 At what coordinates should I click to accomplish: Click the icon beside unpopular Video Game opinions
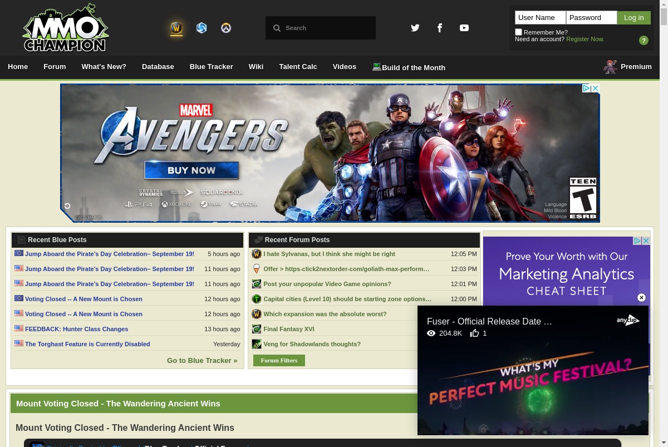point(257,284)
